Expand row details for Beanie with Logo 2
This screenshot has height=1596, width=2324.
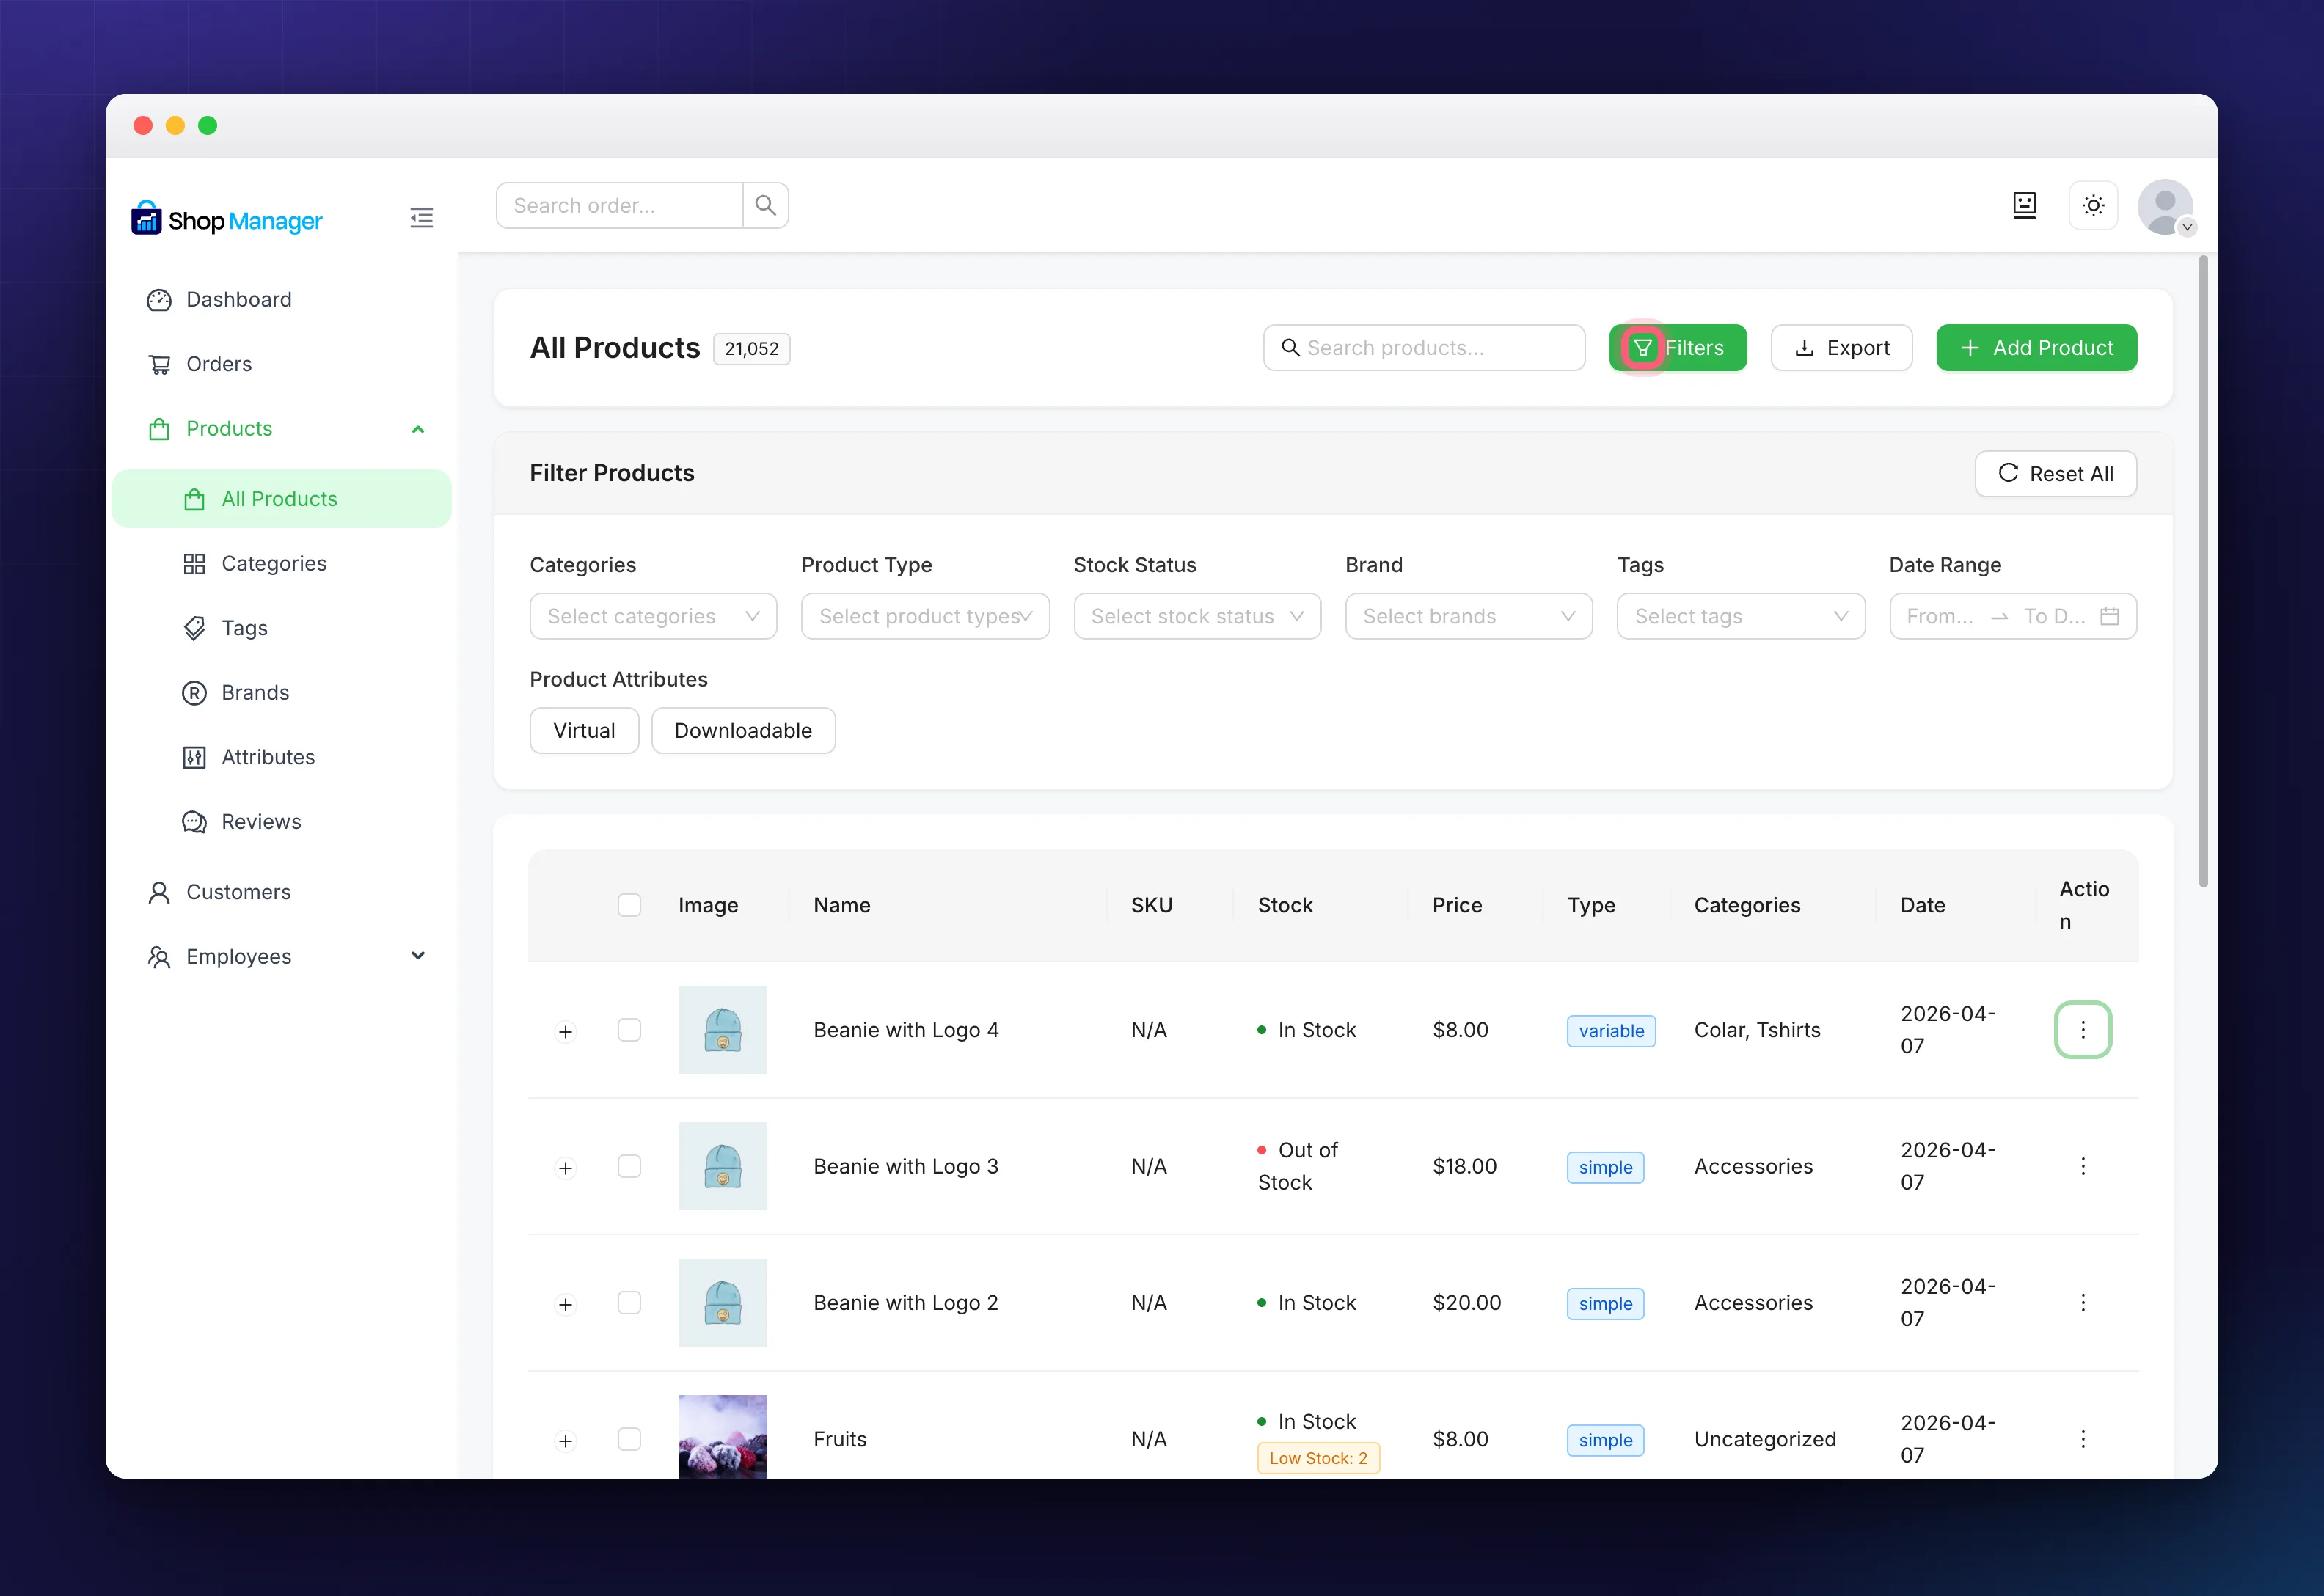tap(566, 1304)
